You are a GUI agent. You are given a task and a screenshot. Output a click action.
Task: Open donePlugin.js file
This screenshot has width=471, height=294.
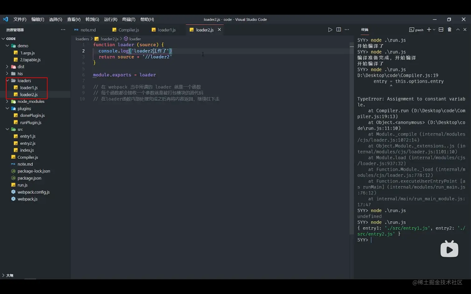click(32, 115)
